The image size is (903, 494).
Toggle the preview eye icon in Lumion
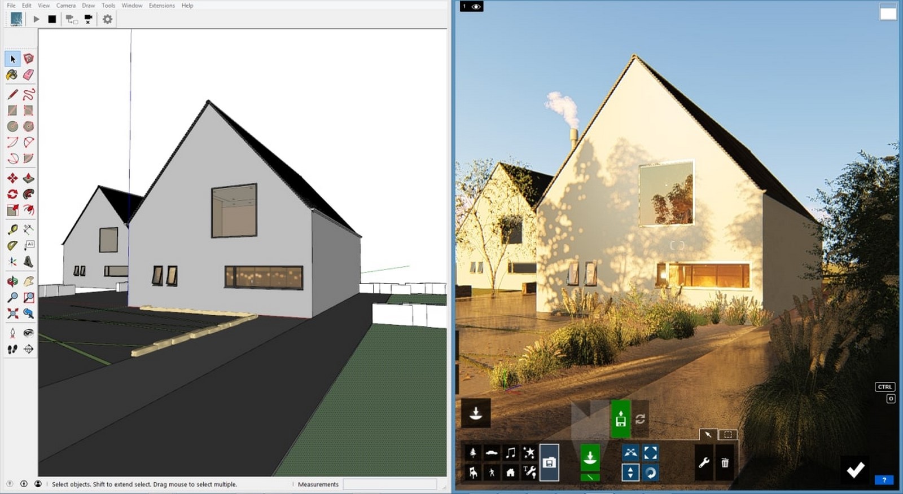point(476,7)
